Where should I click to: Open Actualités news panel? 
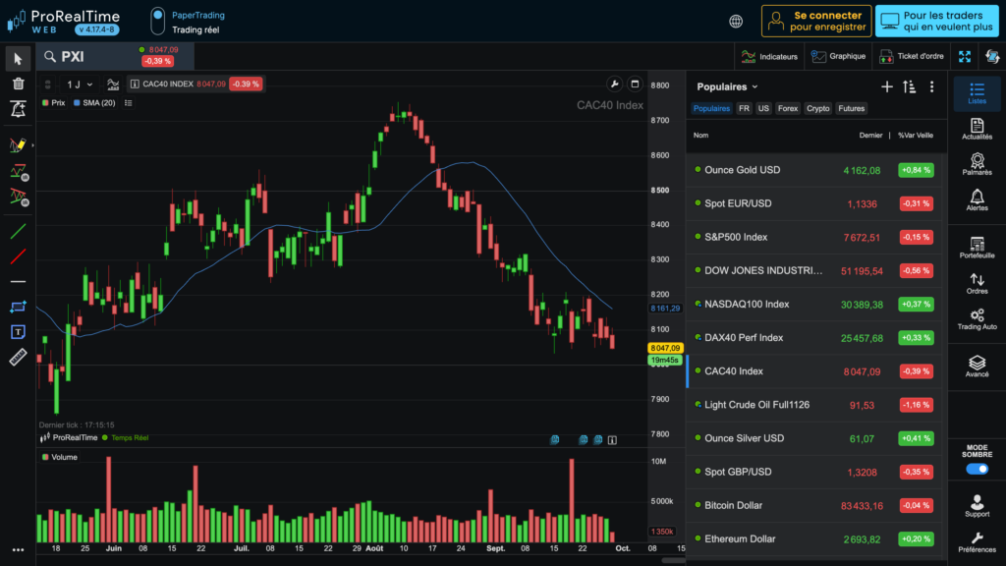click(977, 129)
